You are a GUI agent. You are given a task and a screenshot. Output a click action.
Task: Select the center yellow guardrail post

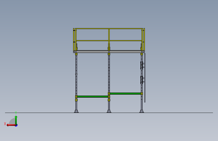[x=109, y=40]
